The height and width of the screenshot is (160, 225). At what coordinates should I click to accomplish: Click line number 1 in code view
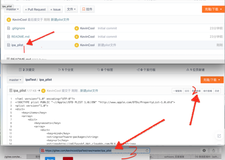coord(11,99)
